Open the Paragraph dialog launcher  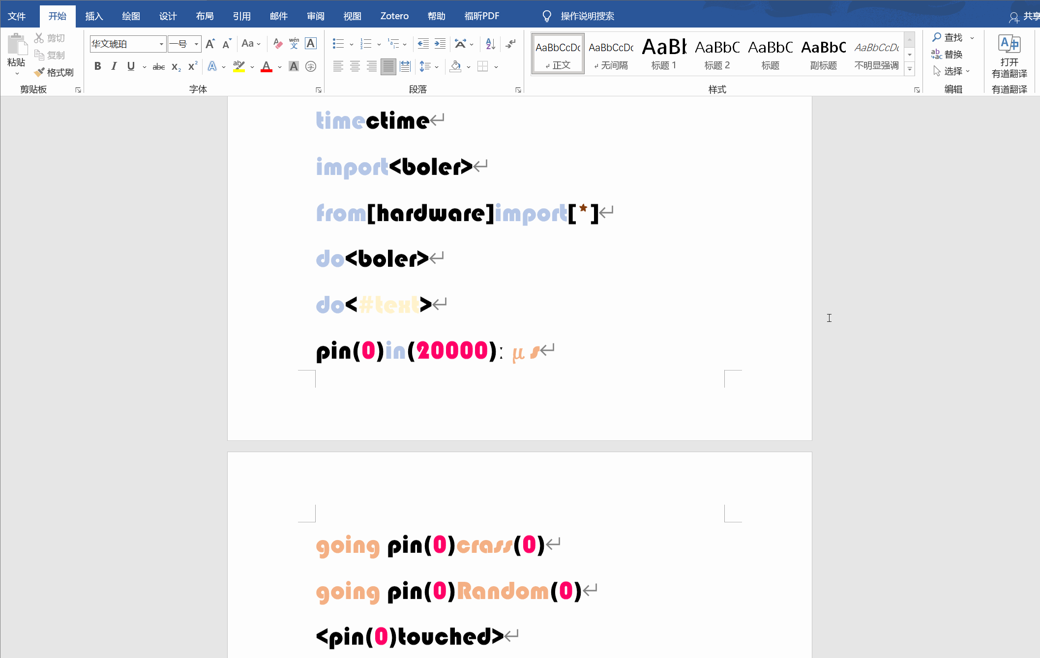point(518,90)
